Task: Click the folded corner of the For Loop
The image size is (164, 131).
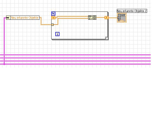Action: pyautogui.click(x=106, y=38)
